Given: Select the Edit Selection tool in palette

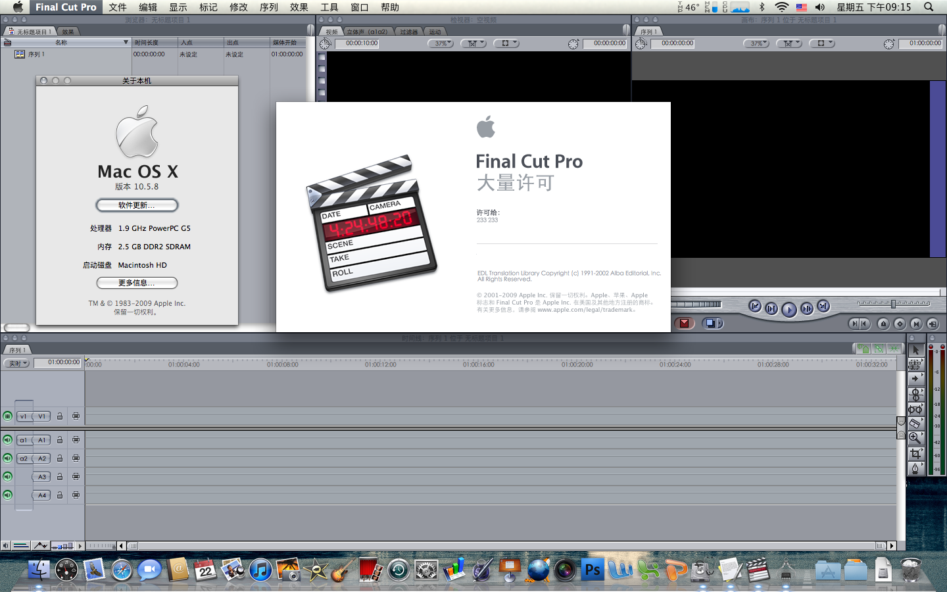Looking at the screenshot, I should pyautogui.click(x=915, y=364).
